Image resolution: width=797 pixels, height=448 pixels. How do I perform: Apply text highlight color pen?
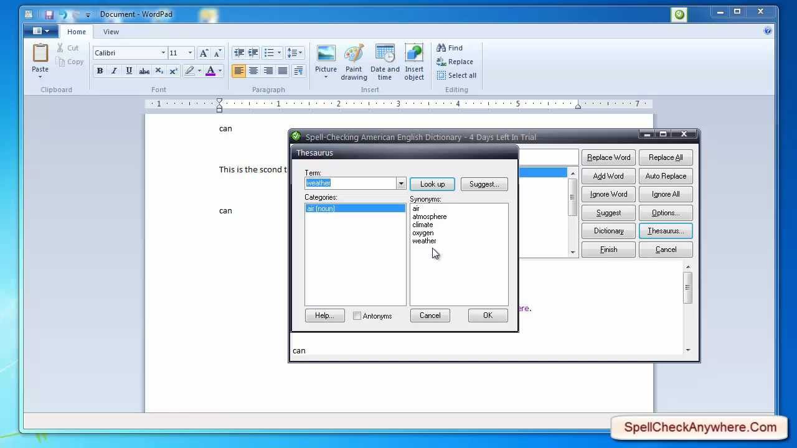click(190, 71)
